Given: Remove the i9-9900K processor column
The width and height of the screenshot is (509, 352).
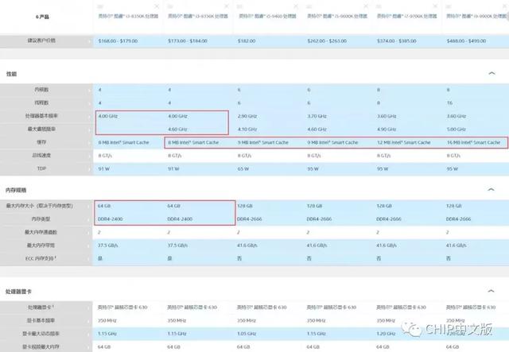Looking at the screenshot, I should (x=505, y=6).
